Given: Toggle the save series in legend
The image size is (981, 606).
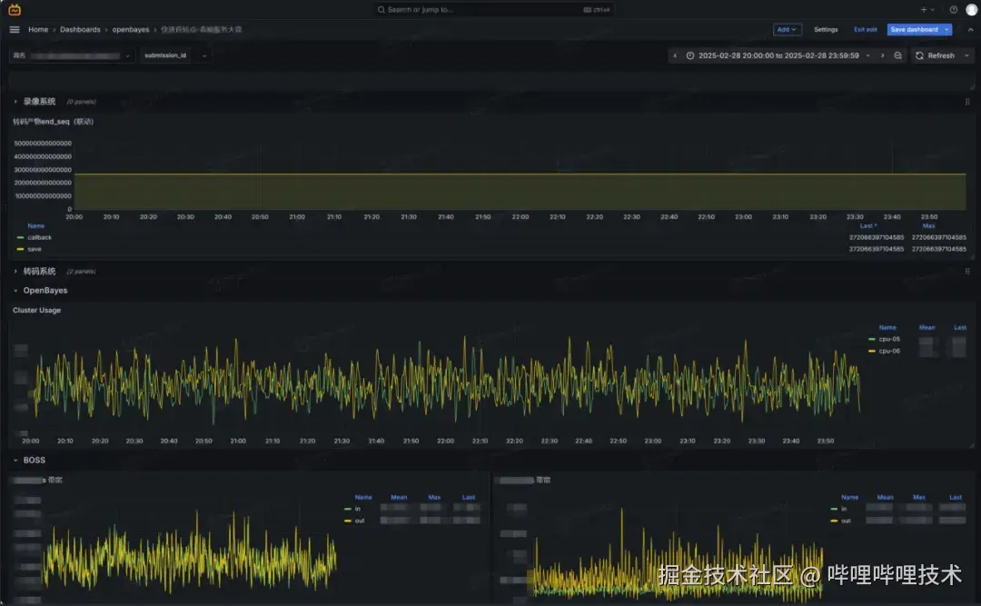Looking at the screenshot, I should (35, 249).
